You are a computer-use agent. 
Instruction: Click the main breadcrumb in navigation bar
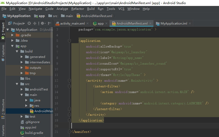[x=67, y=16]
